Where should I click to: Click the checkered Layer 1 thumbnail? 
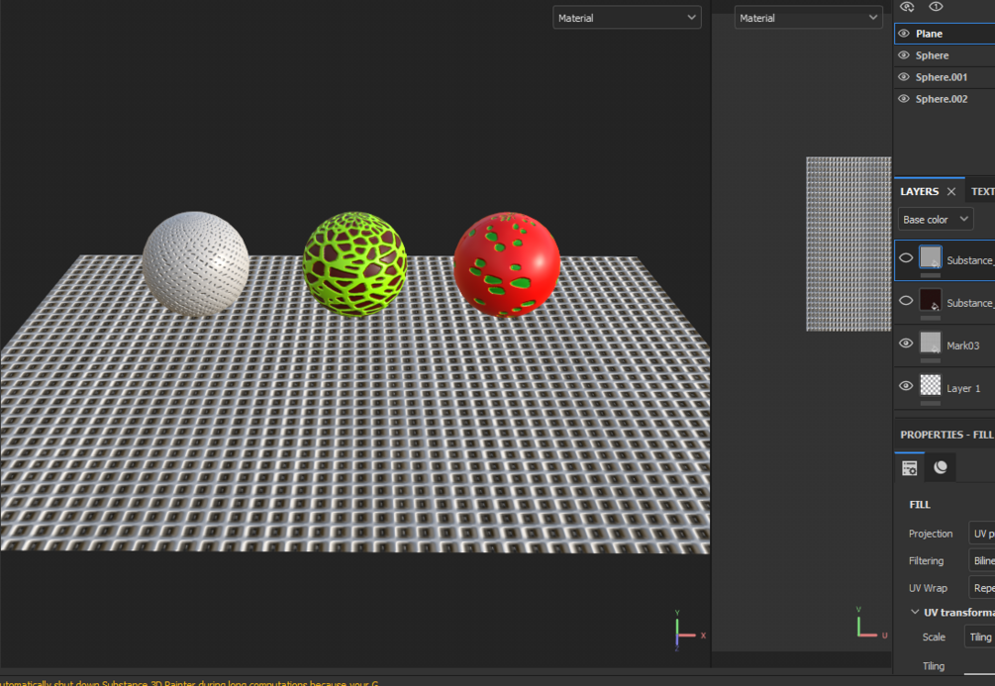[931, 385]
